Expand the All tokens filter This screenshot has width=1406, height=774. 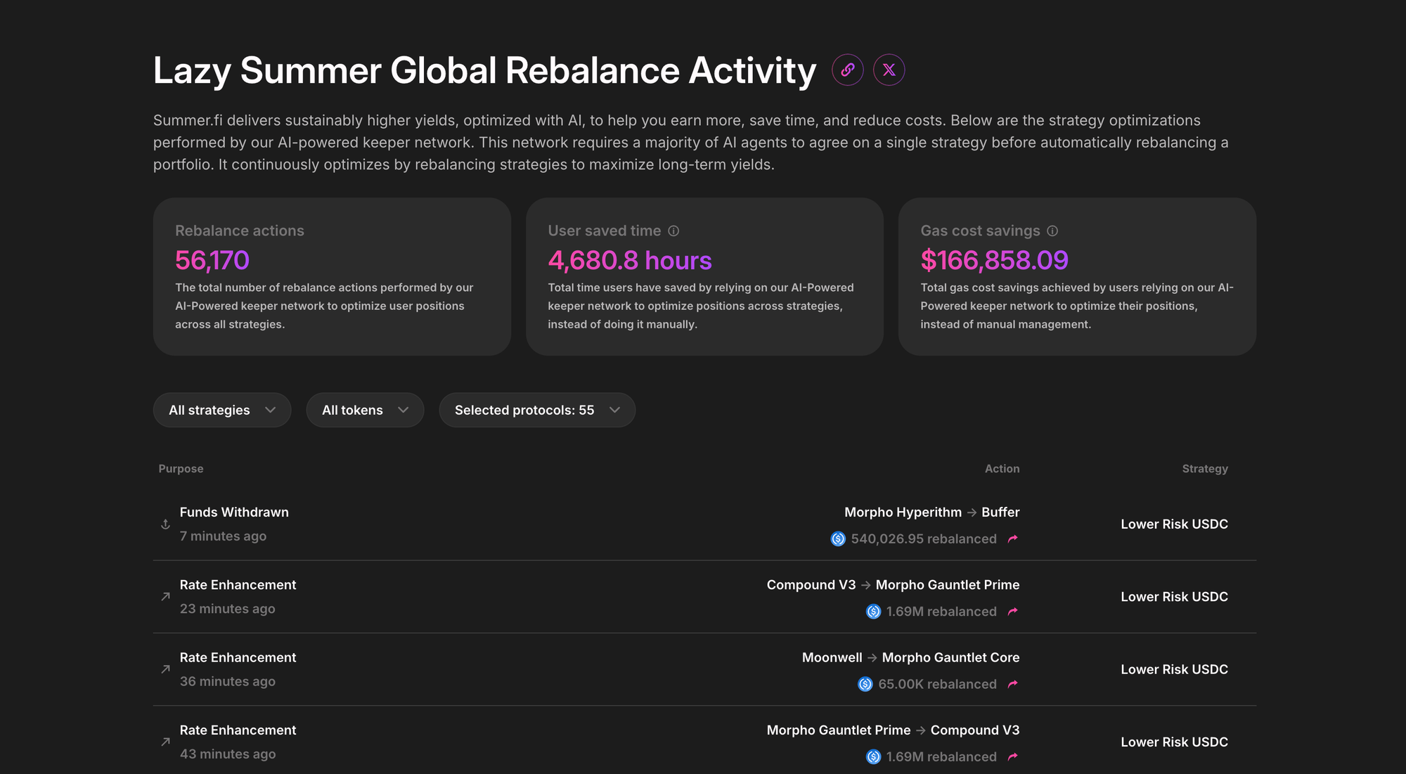(x=365, y=410)
